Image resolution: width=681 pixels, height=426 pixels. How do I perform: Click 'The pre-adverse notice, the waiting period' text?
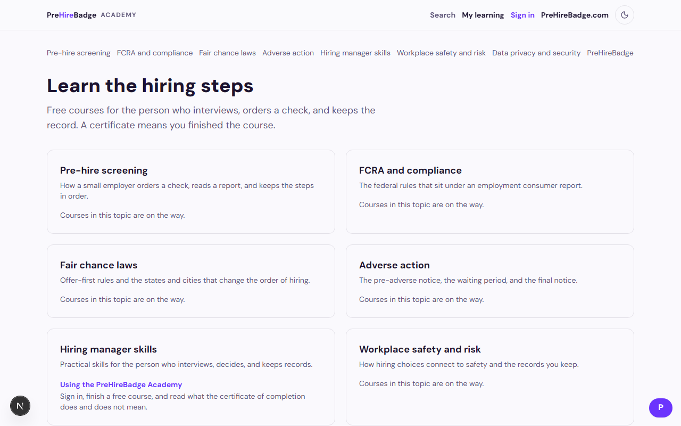pos(468,281)
